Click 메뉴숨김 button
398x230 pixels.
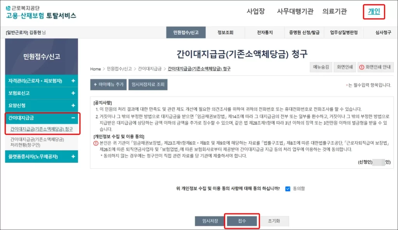pyautogui.click(x=321, y=67)
